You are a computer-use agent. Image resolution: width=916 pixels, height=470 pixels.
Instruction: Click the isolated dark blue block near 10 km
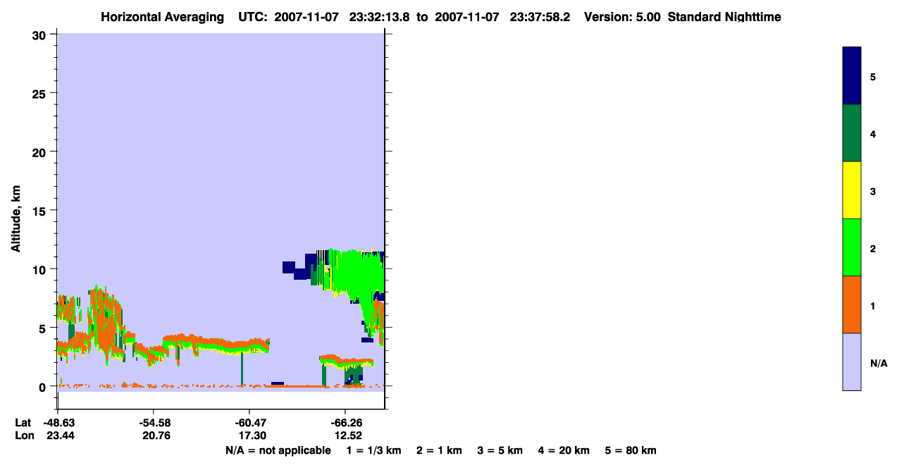click(288, 267)
